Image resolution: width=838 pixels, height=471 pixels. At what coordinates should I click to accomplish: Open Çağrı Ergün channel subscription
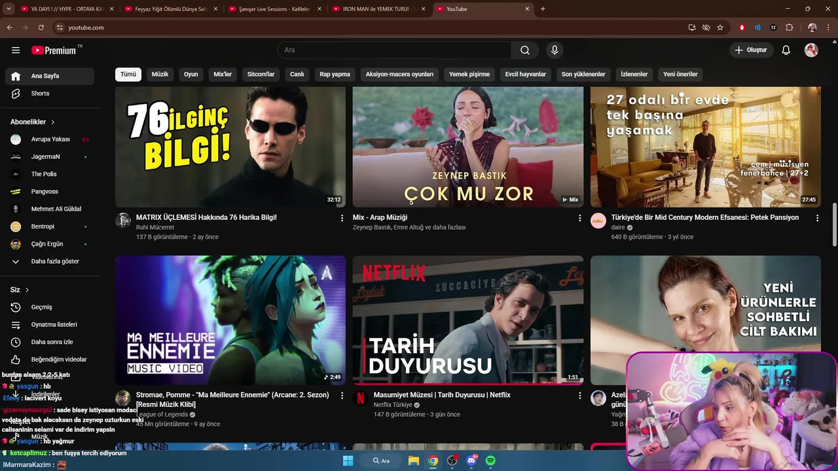(50, 244)
